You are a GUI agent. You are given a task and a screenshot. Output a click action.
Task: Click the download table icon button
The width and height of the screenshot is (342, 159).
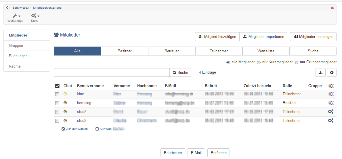pyautogui.click(x=321, y=72)
